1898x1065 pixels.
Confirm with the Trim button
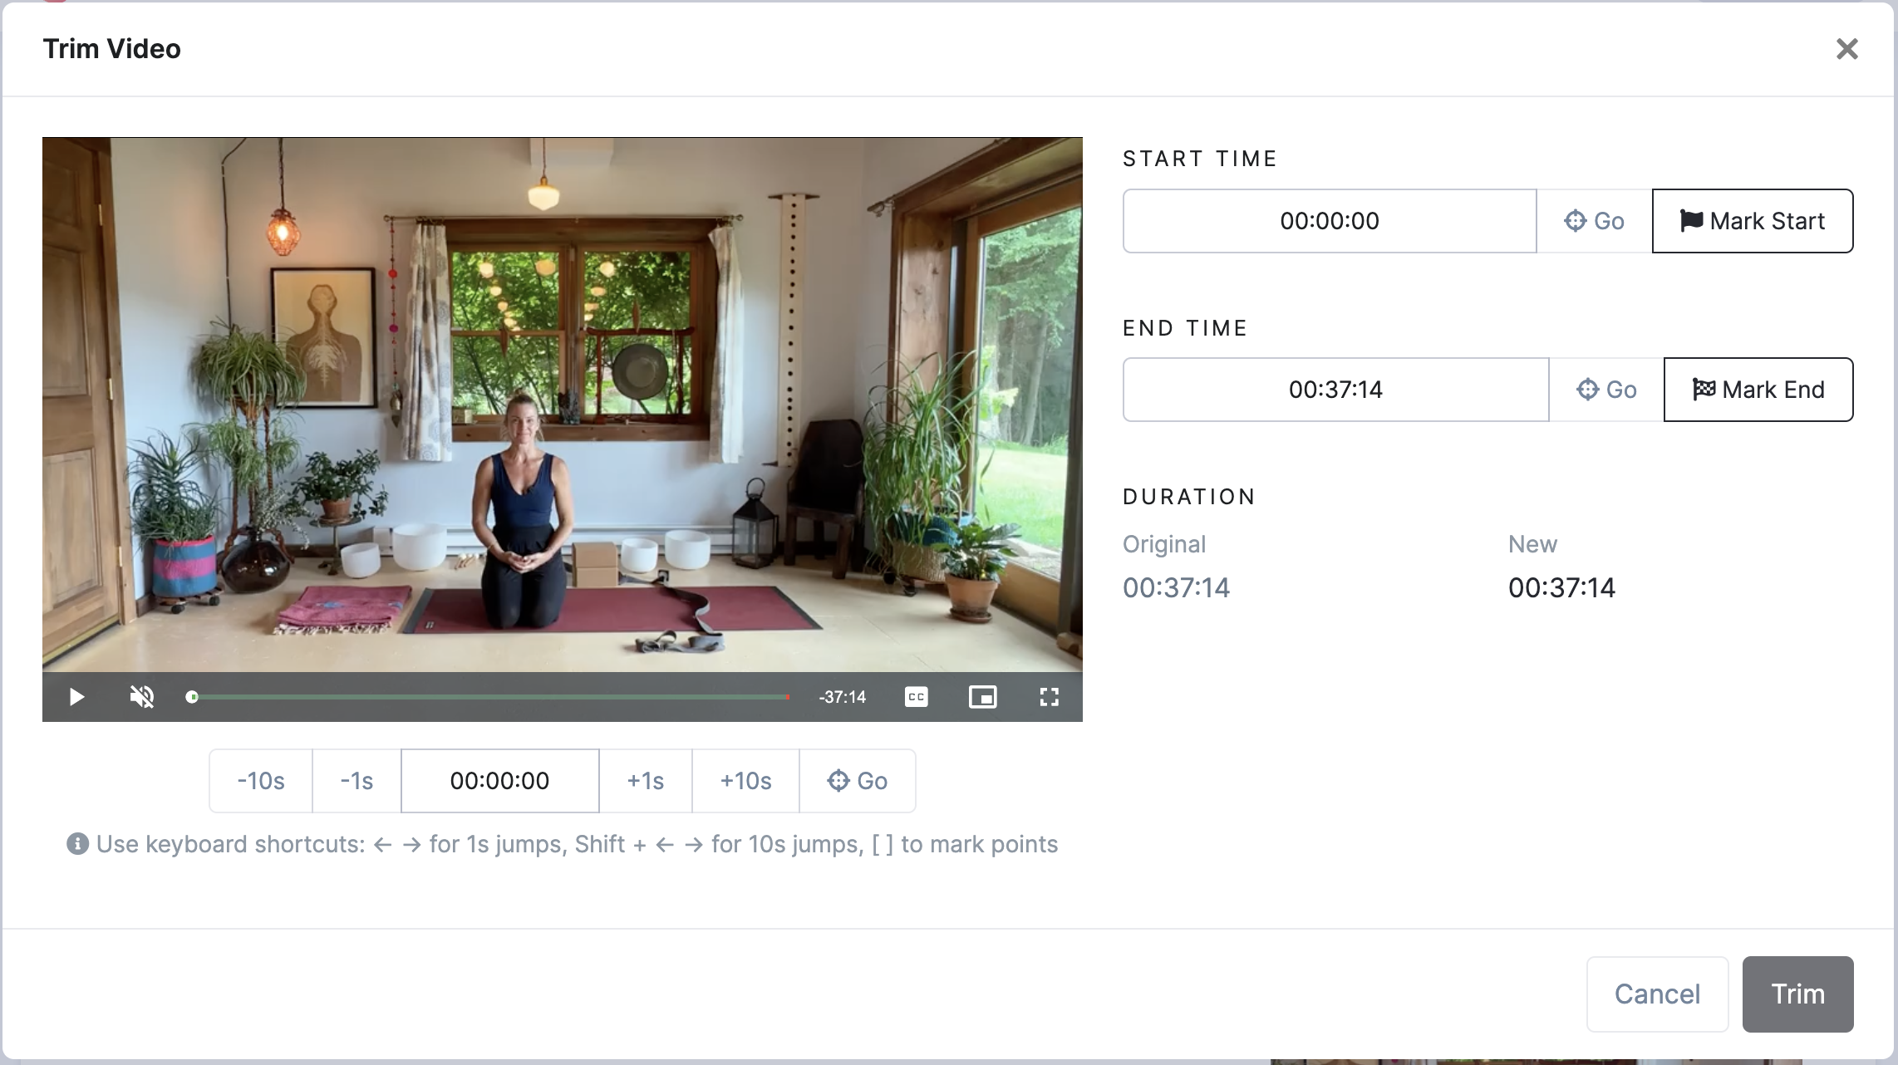click(1798, 994)
